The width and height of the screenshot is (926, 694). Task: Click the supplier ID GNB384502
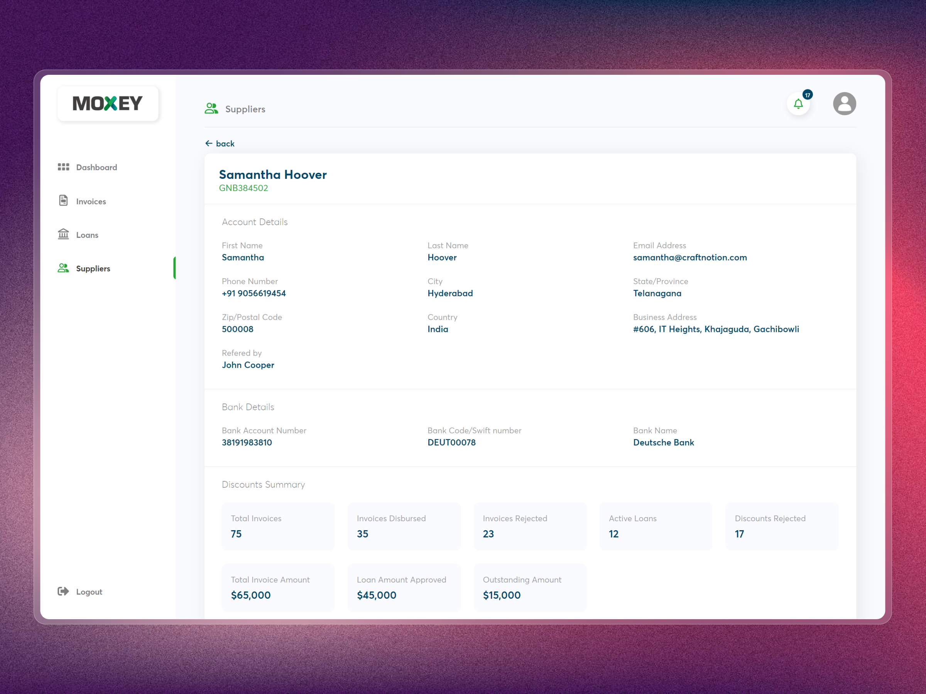[x=244, y=188]
